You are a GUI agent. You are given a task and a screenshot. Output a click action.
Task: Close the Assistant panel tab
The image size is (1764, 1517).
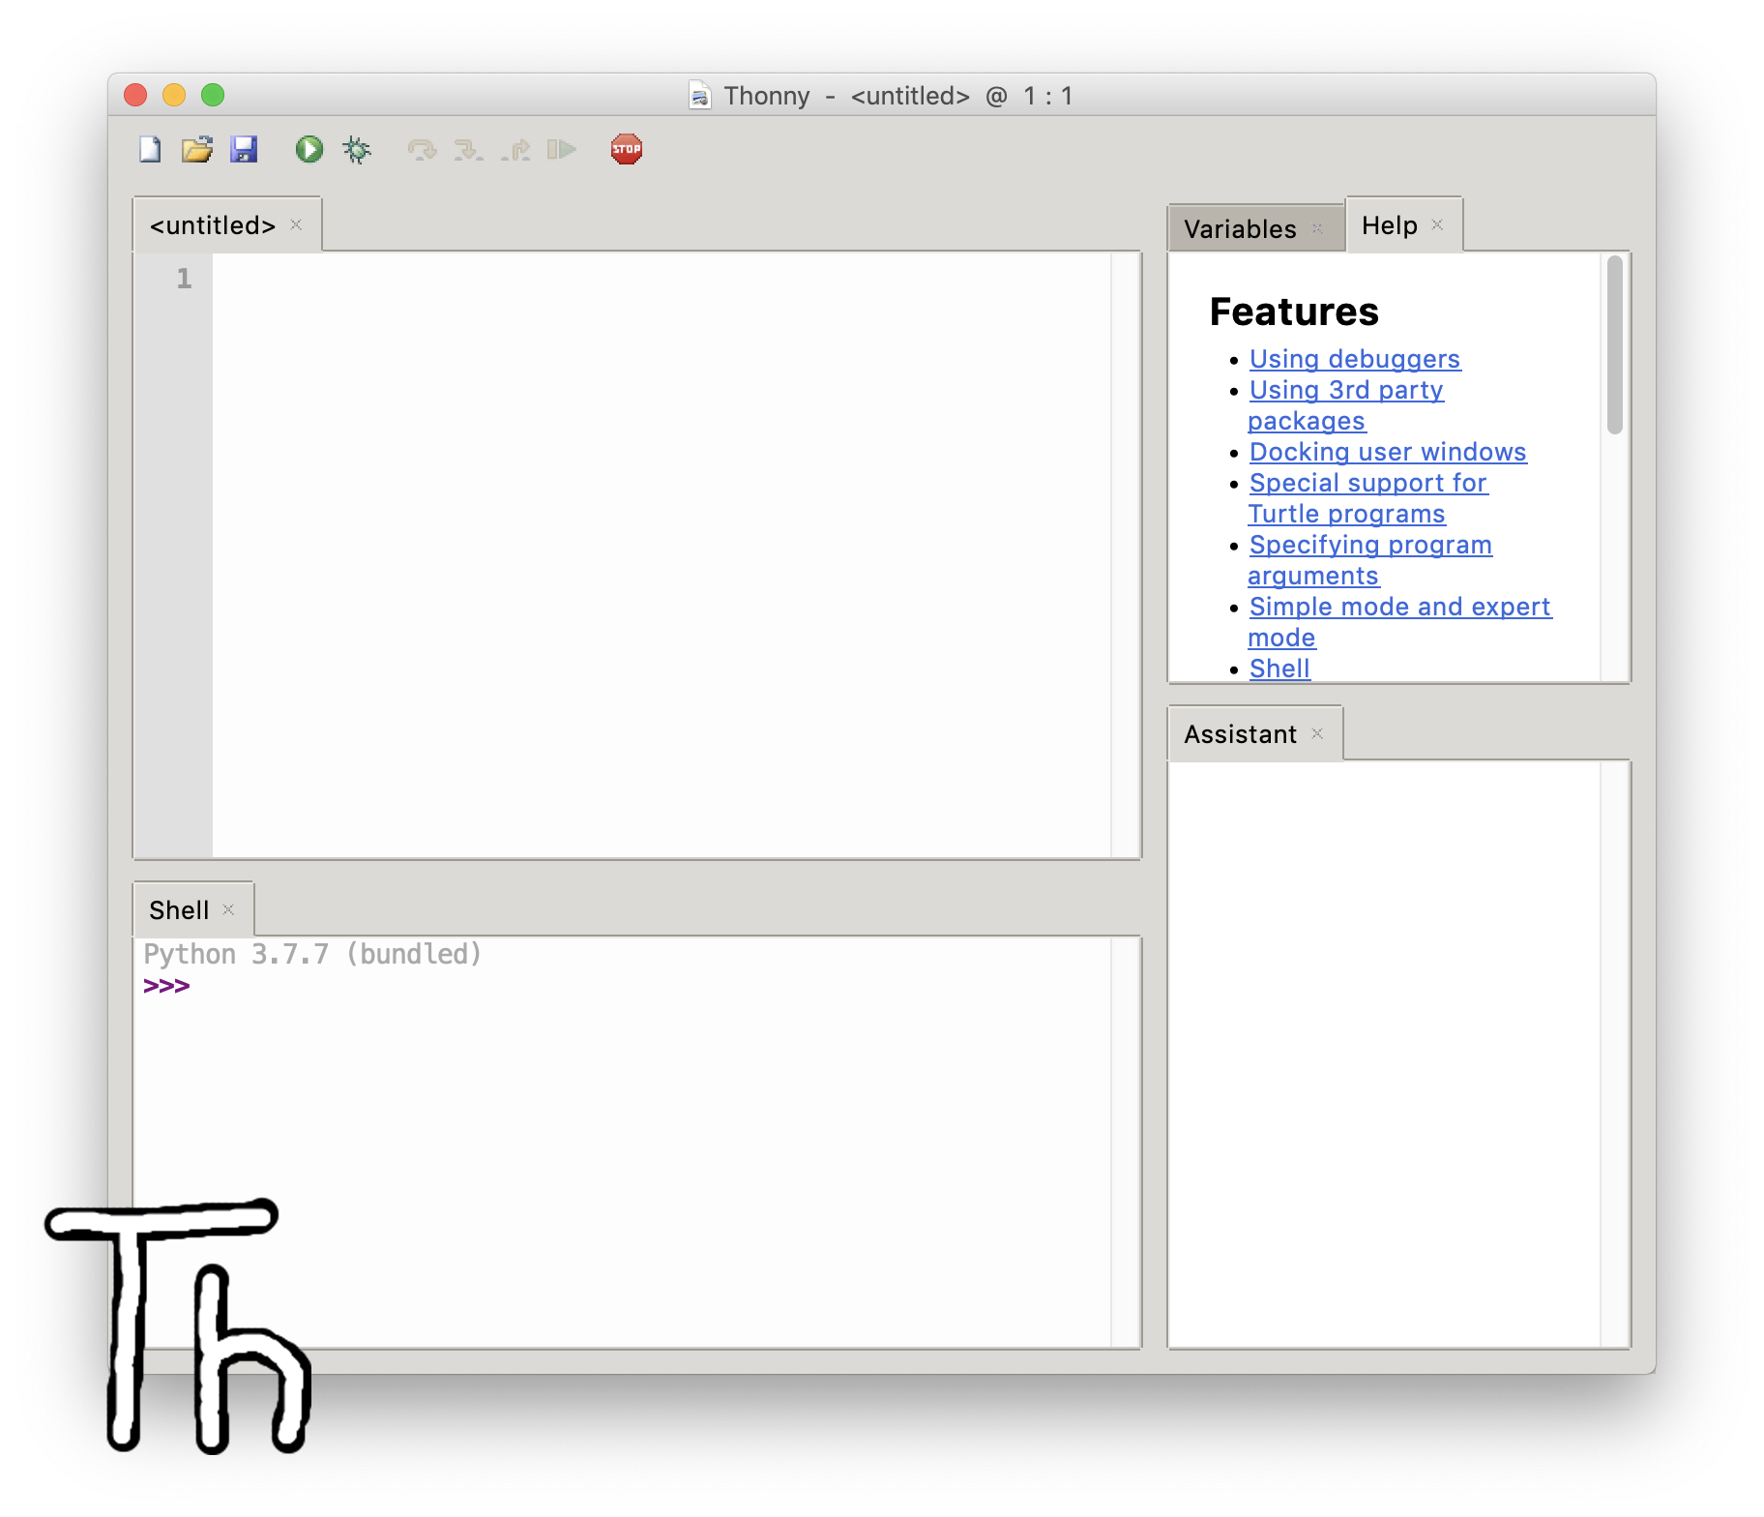(1317, 733)
